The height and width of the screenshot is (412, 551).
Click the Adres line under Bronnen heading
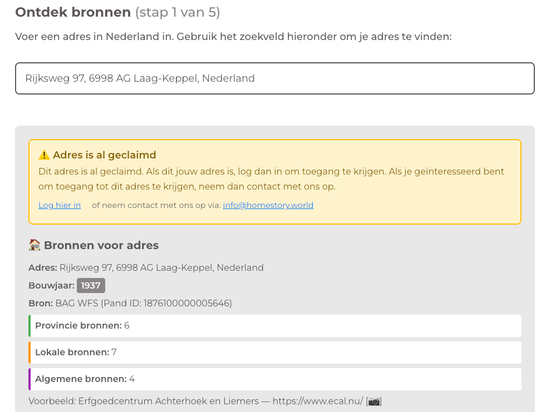click(x=146, y=268)
